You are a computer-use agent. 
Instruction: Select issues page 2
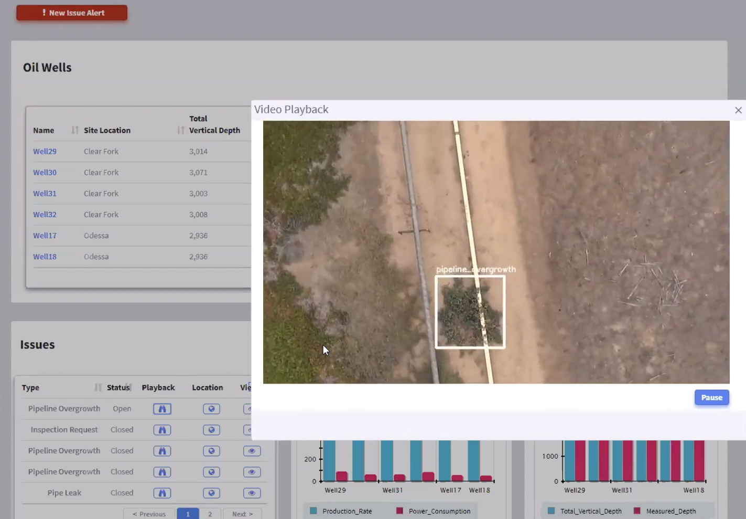(x=210, y=514)
